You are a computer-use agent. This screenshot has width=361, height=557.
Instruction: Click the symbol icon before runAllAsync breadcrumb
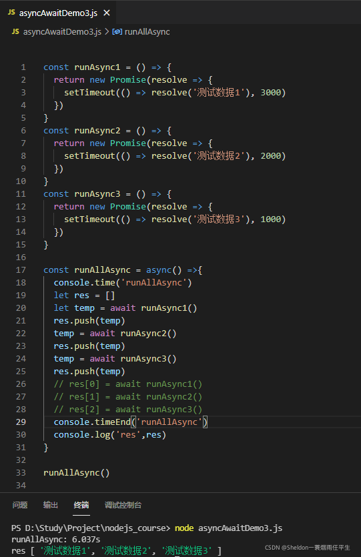point(117,31)
